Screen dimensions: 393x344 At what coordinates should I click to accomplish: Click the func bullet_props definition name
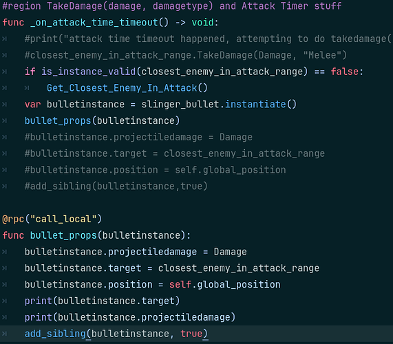tap(63, 235)
